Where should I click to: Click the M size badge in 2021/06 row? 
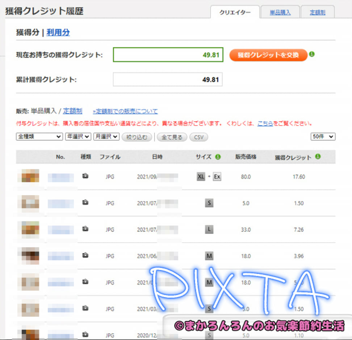coord(209,256)
